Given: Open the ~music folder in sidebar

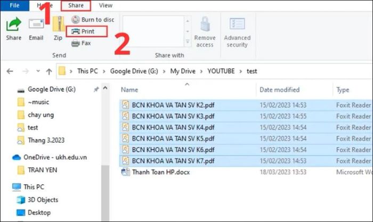Looking at the screenshot, I should [x=38, y=102].
